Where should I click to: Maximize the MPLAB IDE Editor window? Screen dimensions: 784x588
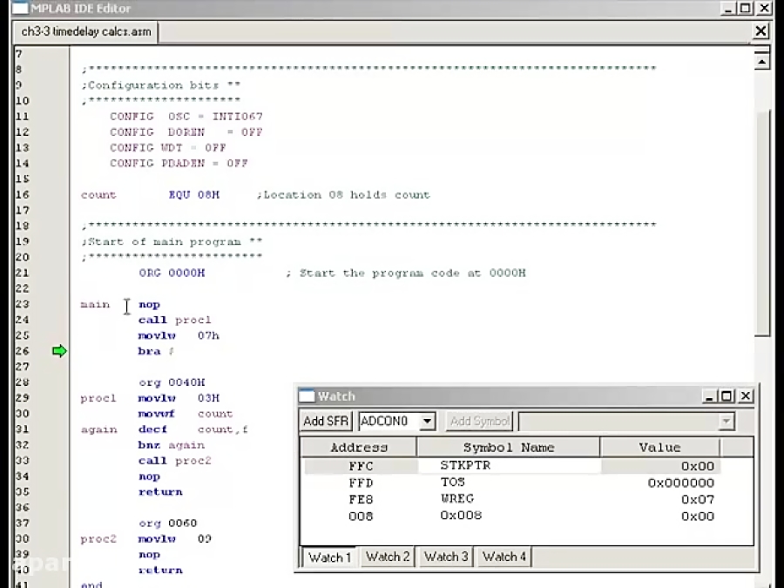[x=745, y=9]
